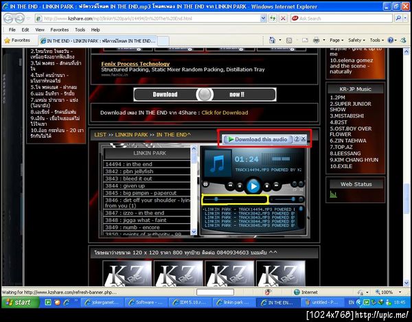Click the Refresh icon beside the address bar
Viewport: 412px width, 322px height.
point(273,19)
